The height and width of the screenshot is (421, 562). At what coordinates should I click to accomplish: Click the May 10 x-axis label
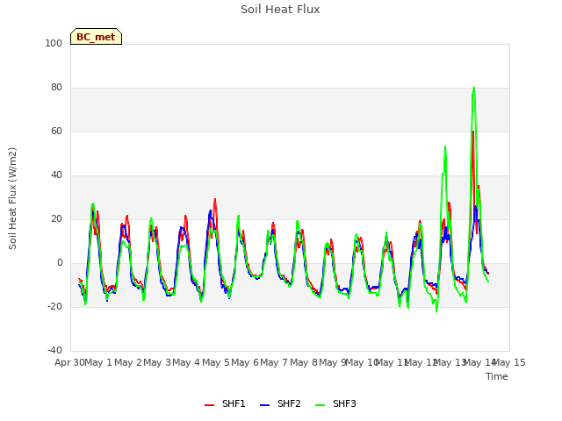(363, 362)
